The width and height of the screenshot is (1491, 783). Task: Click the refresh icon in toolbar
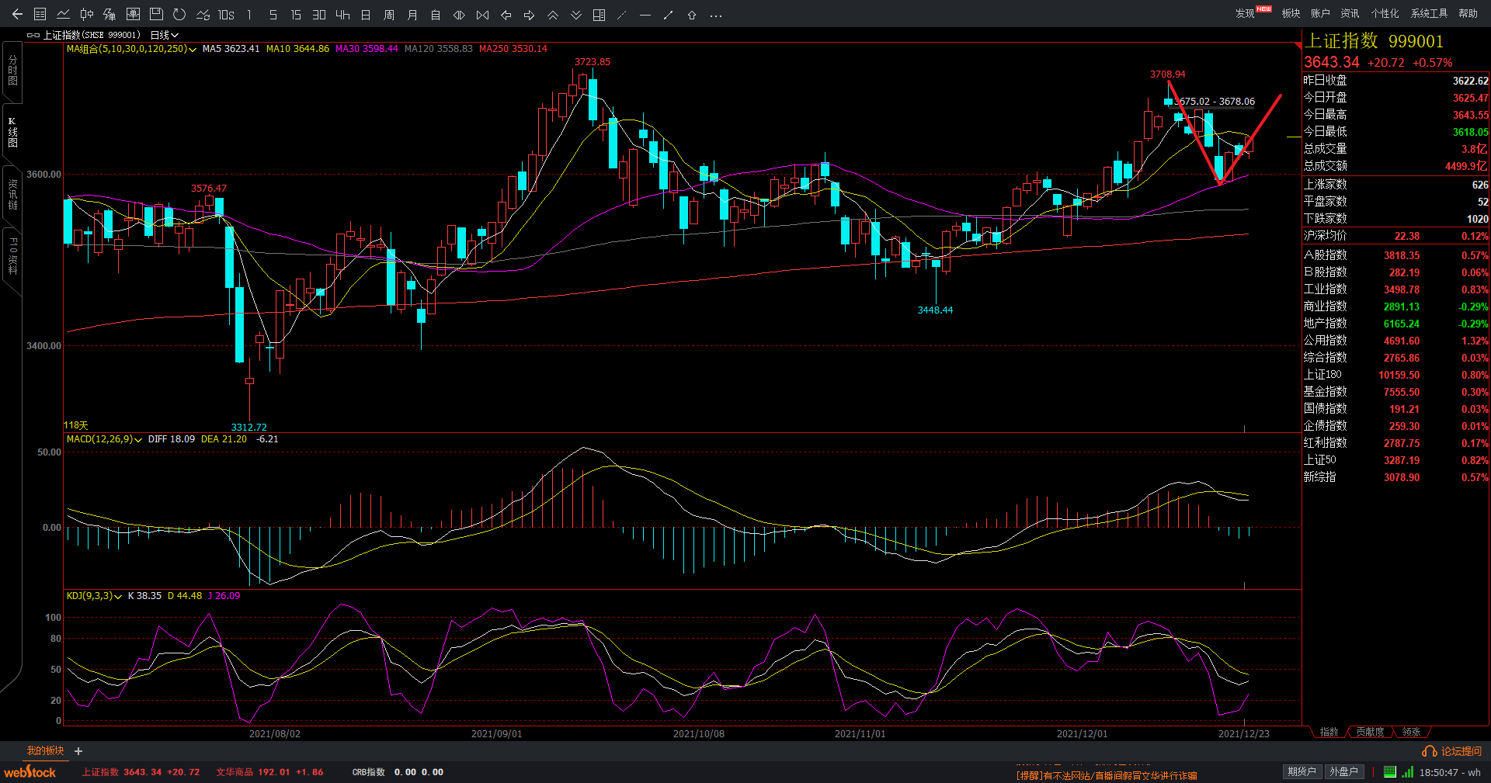click(179, 15)
